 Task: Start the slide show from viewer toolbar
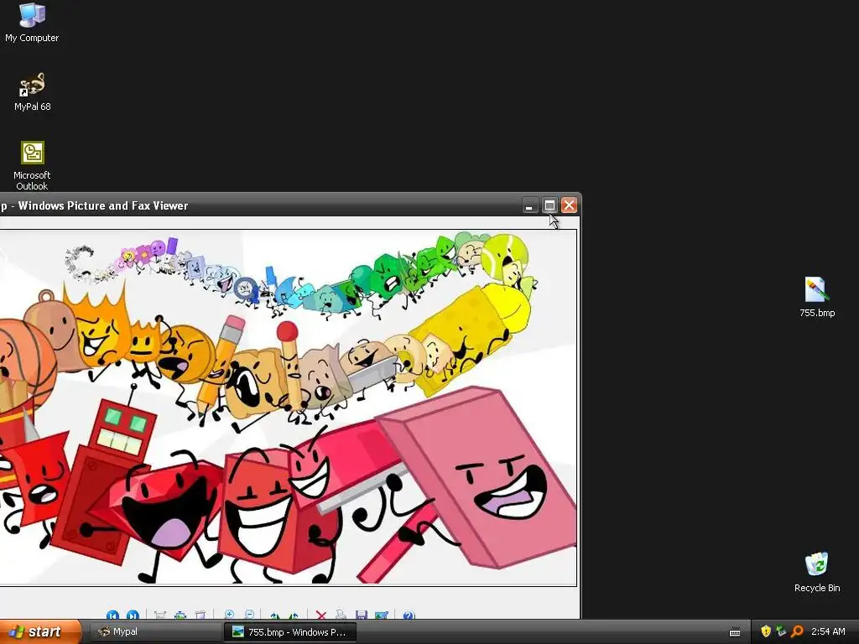pos(200,615)
